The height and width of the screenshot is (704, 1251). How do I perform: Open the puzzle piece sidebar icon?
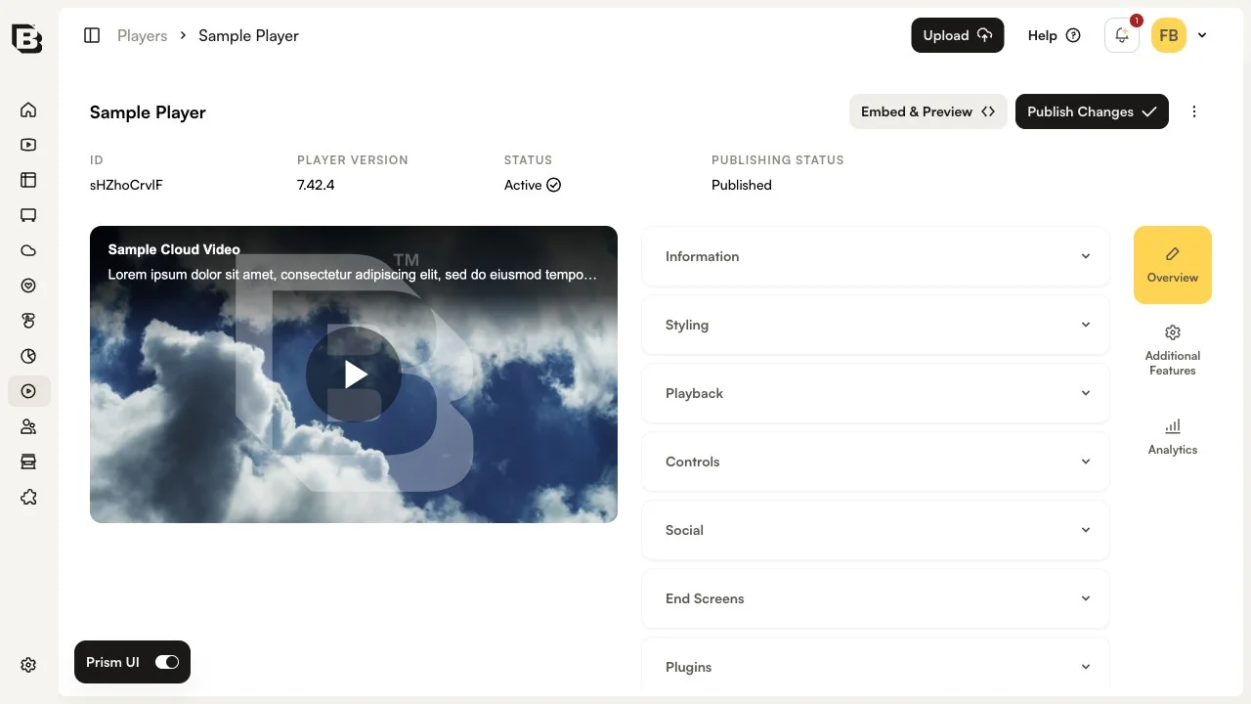pyautogui.click(x=28, y=497)
